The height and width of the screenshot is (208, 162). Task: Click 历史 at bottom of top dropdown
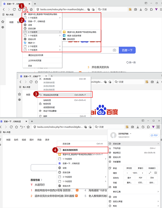coord(42,66)
